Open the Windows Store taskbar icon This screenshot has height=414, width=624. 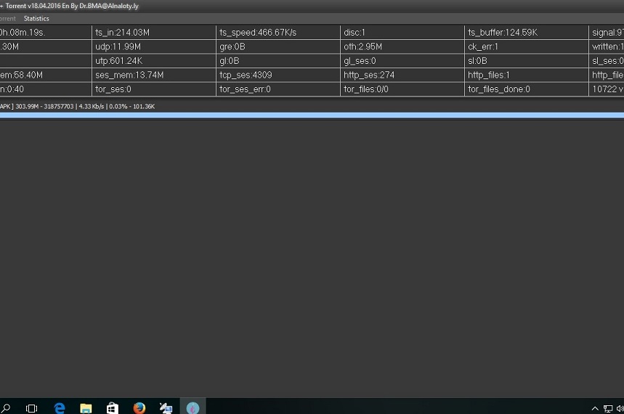(x=113, y=407)
